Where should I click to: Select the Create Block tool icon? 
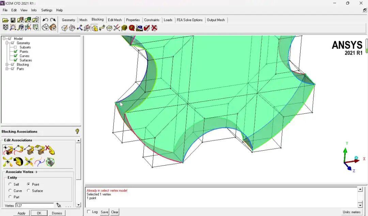click(x=64, y=28)
